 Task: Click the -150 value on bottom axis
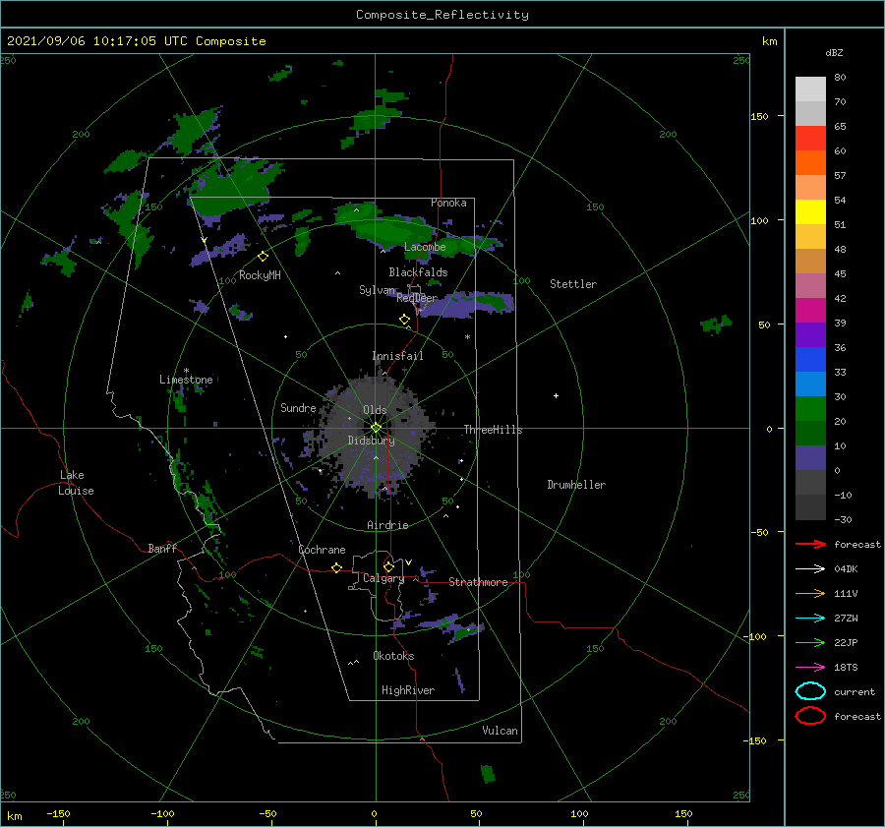coord(58,813)
